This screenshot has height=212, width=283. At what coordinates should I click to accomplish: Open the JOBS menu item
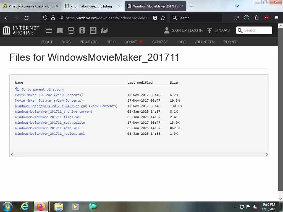coord(181,42)
